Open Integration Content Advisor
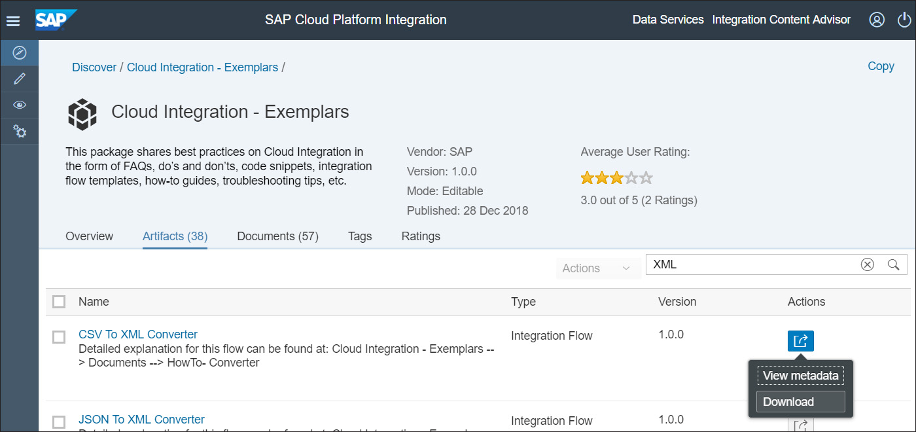 tap(781, 20)
